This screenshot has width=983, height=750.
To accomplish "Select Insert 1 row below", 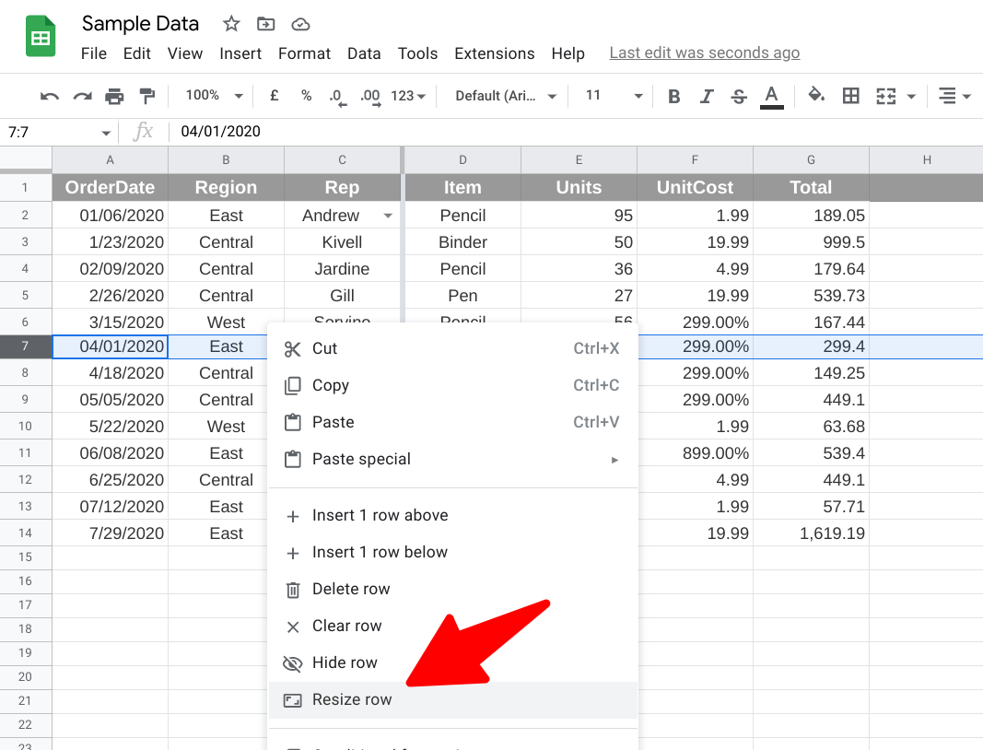I will pos(452,553).
